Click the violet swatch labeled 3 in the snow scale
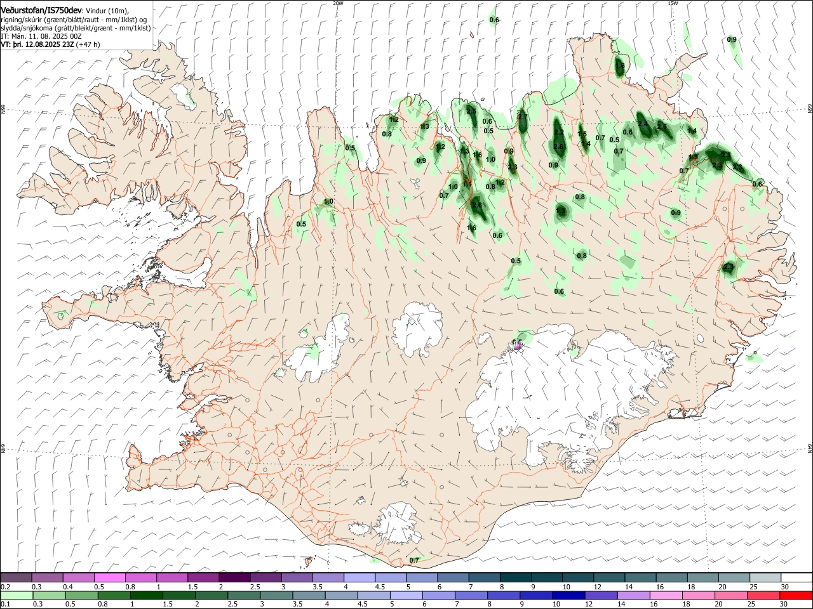The width and height of the screenshot is (813, 609). (x=297, y=578)
